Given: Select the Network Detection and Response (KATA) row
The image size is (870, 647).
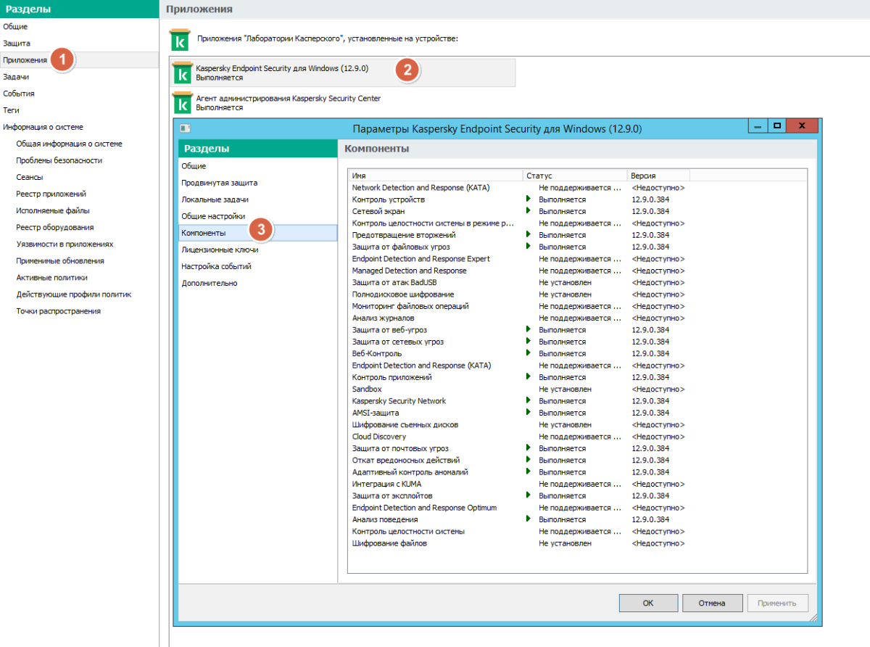Looking at the screenshot, I should [578, 188].
